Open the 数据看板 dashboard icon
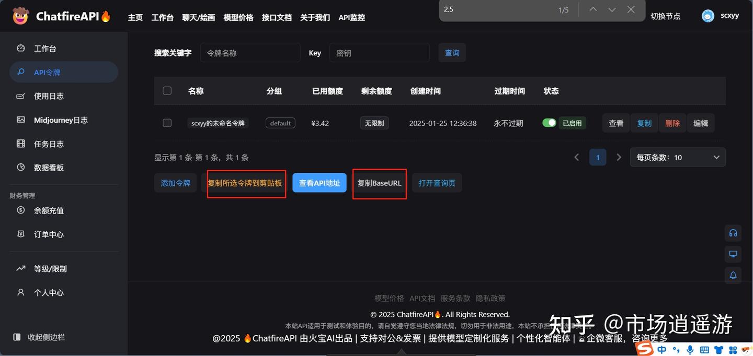The width and height of the screenshot is (753, 356). (21, 167)
